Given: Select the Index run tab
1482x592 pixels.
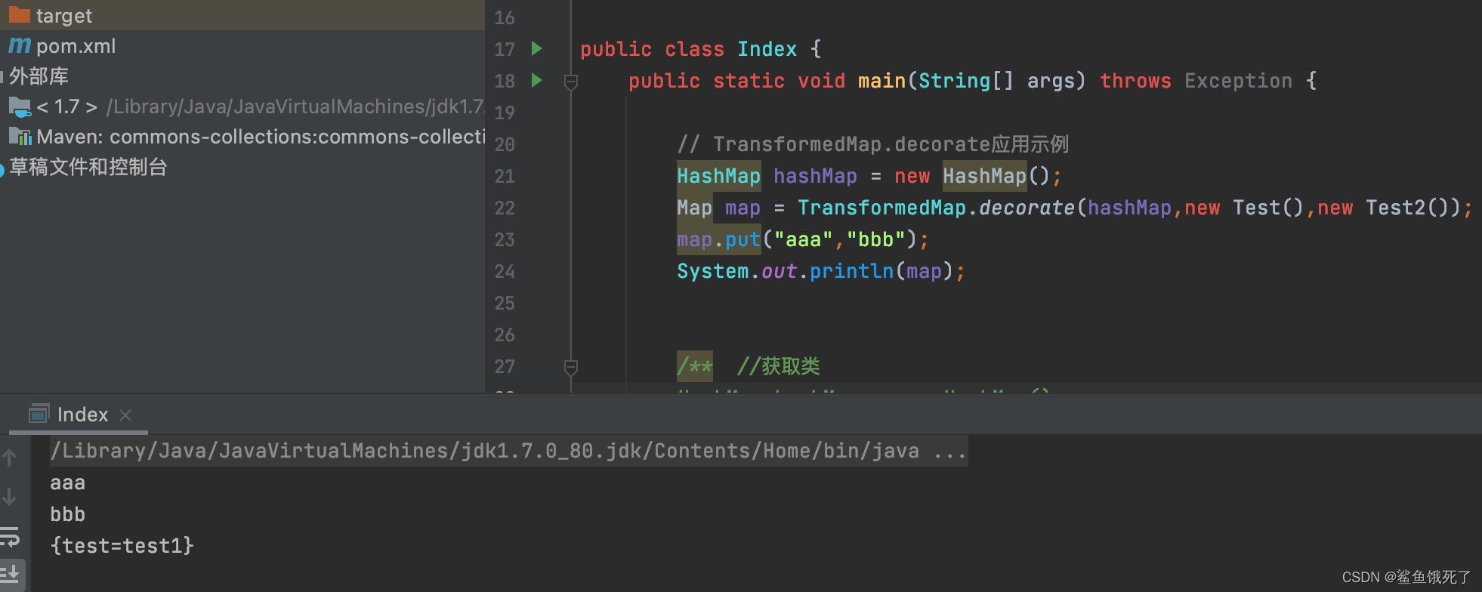Looking at the screenshot, I should pos(79,415).
